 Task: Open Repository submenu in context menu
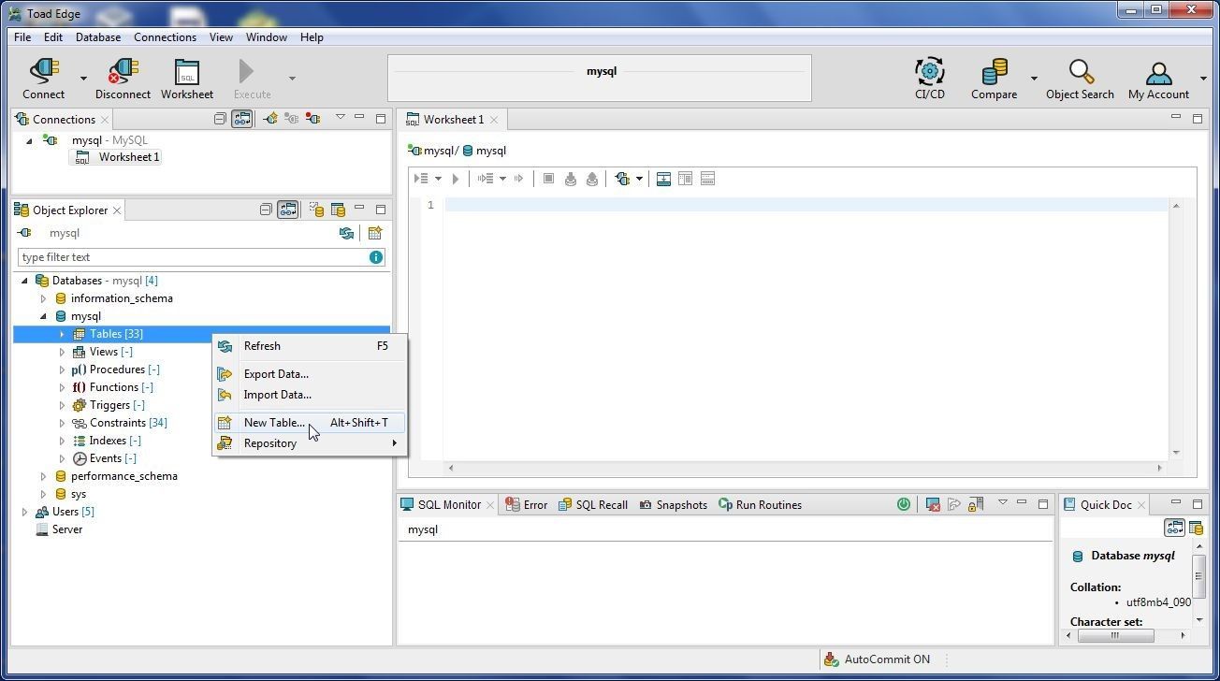click(x=310, y=443)
